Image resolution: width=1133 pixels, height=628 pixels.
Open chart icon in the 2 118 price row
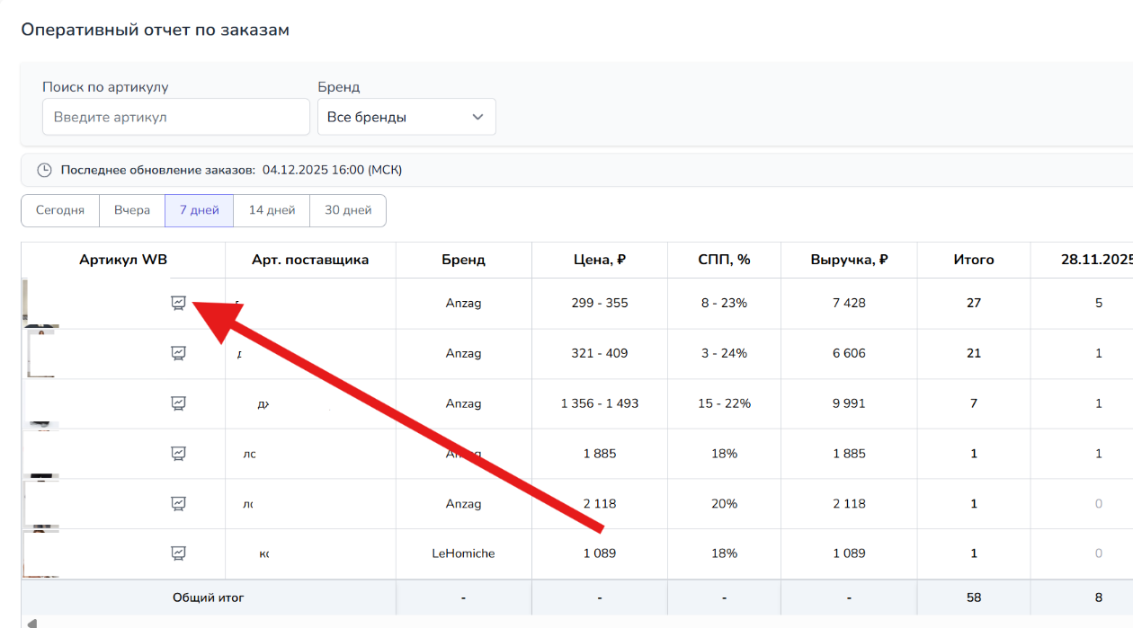coord(178,503)
